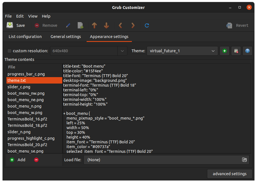Select slider_n.png in the file list
The image size is (257, 183).
click(x=34, y=132)
